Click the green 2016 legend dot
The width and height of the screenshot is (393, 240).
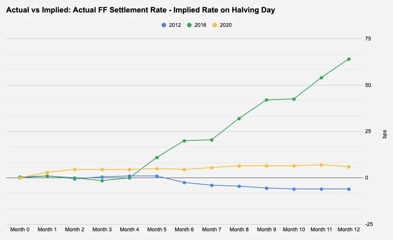tap(189, 25)
